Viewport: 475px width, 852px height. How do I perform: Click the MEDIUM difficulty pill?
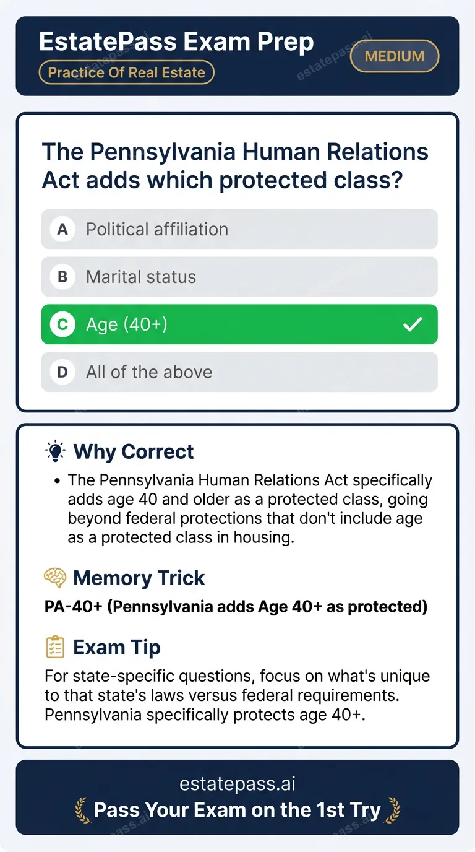point(394,56)
